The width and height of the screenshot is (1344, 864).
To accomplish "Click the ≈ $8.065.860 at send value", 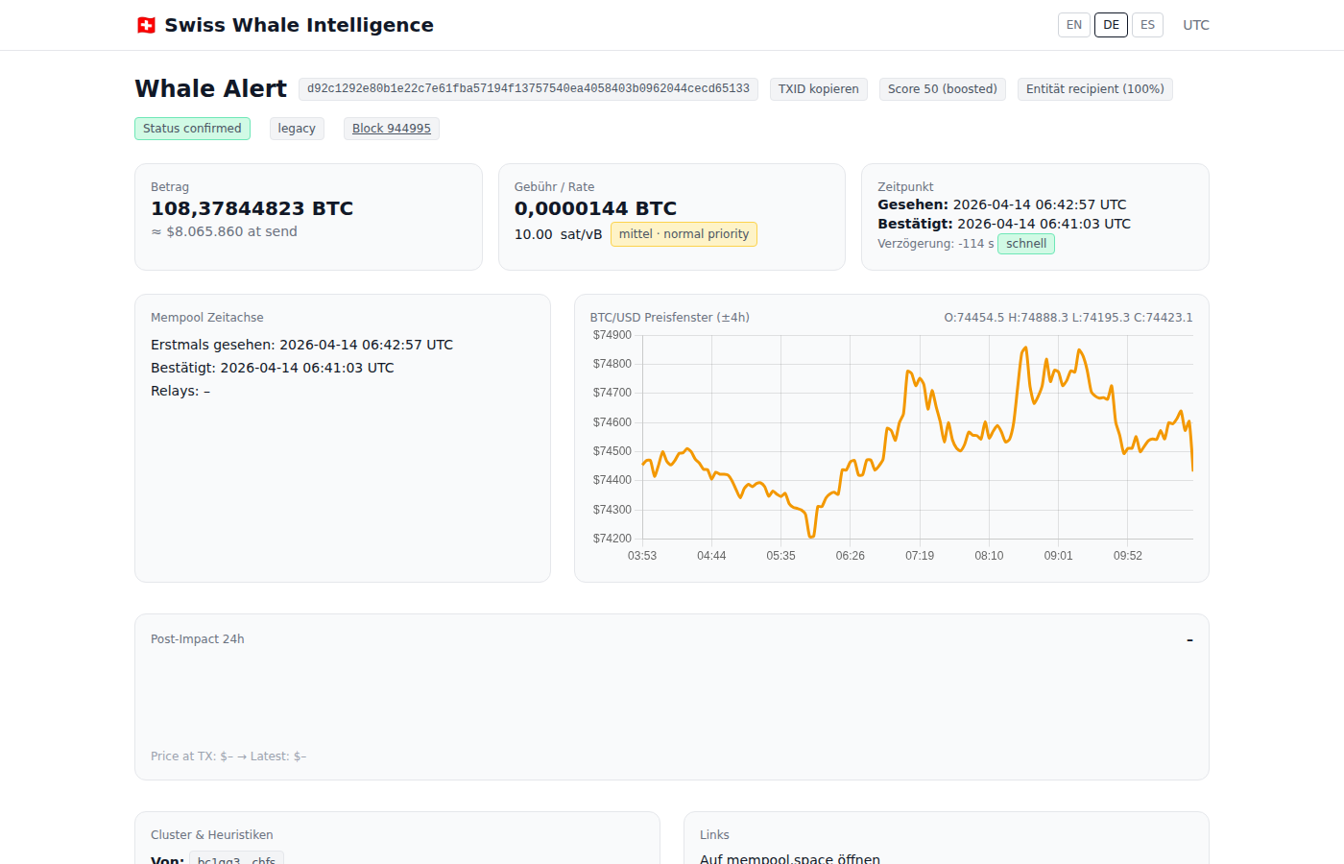I will click(224, 231).
